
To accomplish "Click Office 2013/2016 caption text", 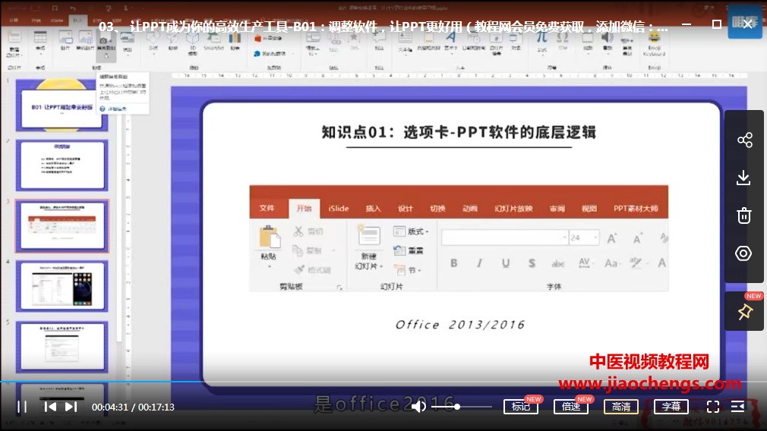I will coord(459,325).
